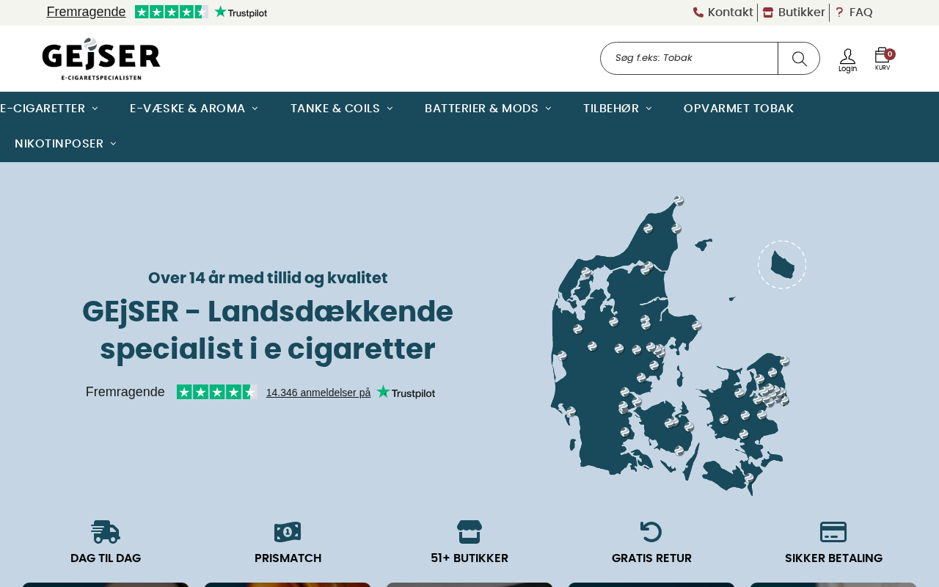The height and width of the screenshot is (587, 939).
Task: Open the E-VÆSKE & AROMA menu
Action: (188, 109)
